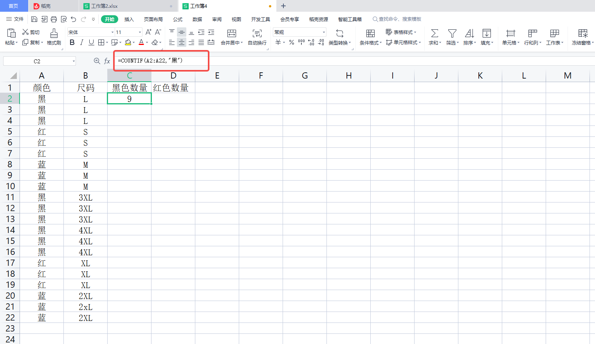Expand the font name dropdown 宋体
Image resolution: width=595 pixels, height=344 pixels.
coord(112,32)
